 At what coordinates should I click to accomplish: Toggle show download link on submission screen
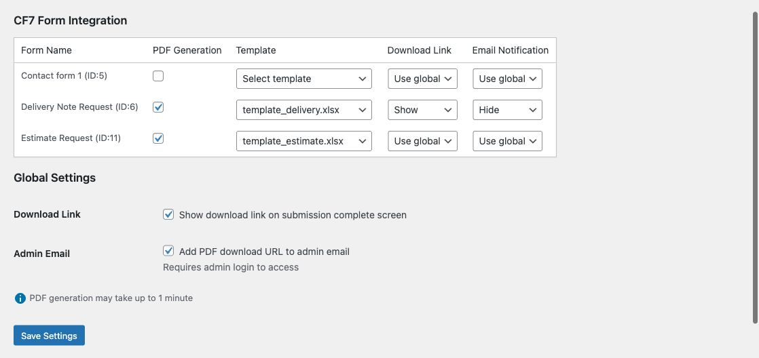[168, 215]
